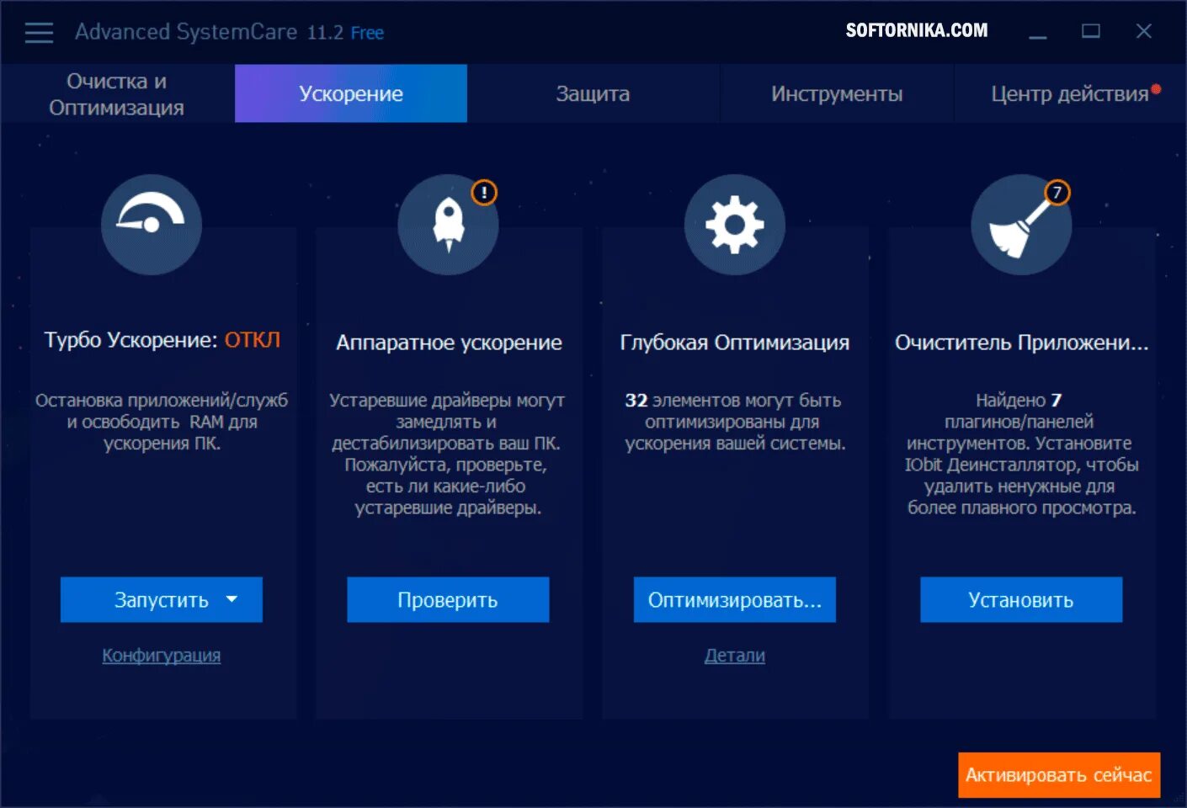
Task: Click the Deep Optimization gear icon
Action: tap(735, 225)
